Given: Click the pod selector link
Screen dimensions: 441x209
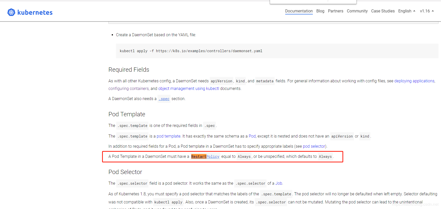Looking at the screenshot, I should tap(314, 146).
